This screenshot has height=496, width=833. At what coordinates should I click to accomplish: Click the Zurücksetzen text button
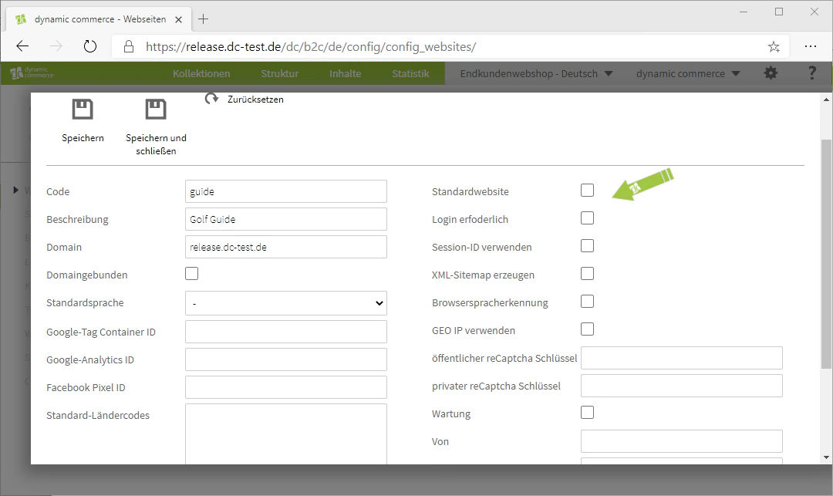255,100
